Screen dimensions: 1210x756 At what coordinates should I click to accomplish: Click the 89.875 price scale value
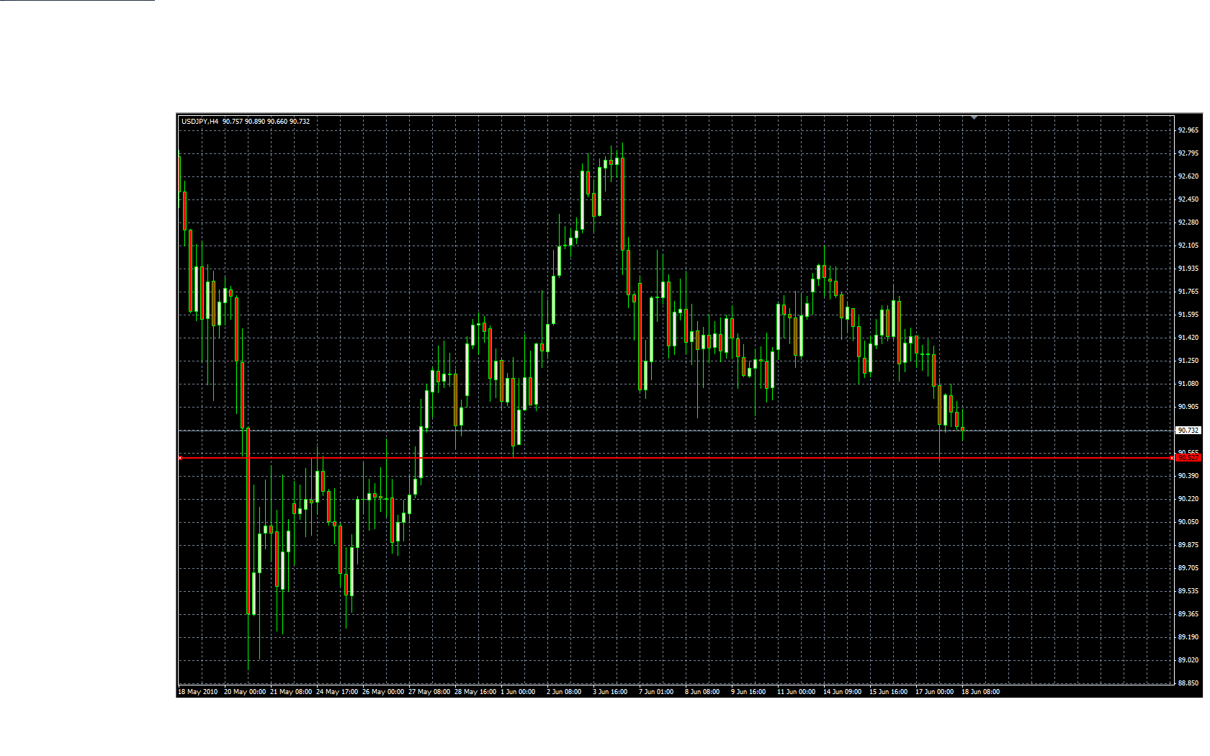point(1188,545)
